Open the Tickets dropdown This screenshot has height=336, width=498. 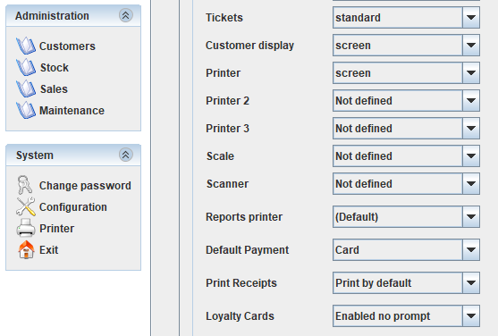click(x=406, y=18)
